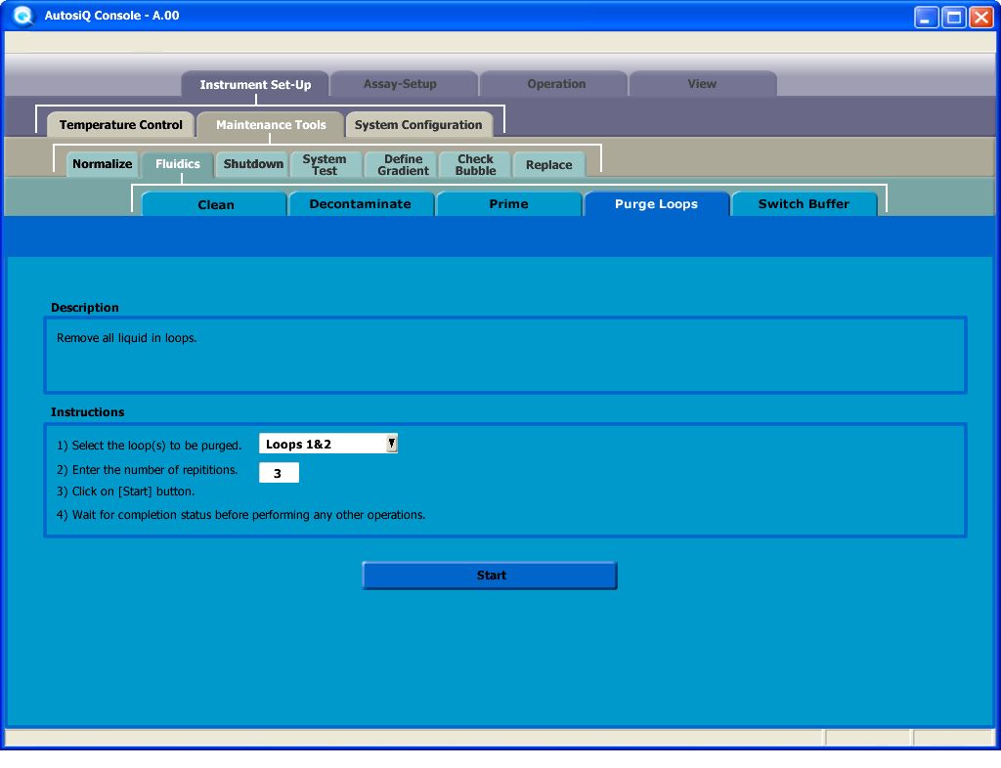Open the System Test tab
The image size is (1001, 768).
pos(325,164)
